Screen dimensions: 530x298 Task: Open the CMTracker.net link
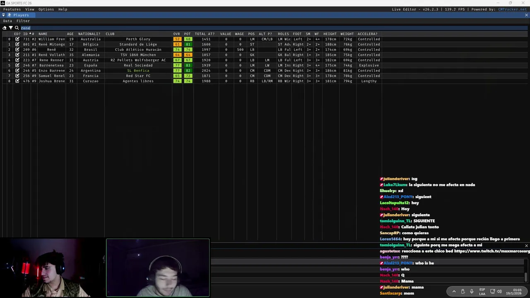512,9
